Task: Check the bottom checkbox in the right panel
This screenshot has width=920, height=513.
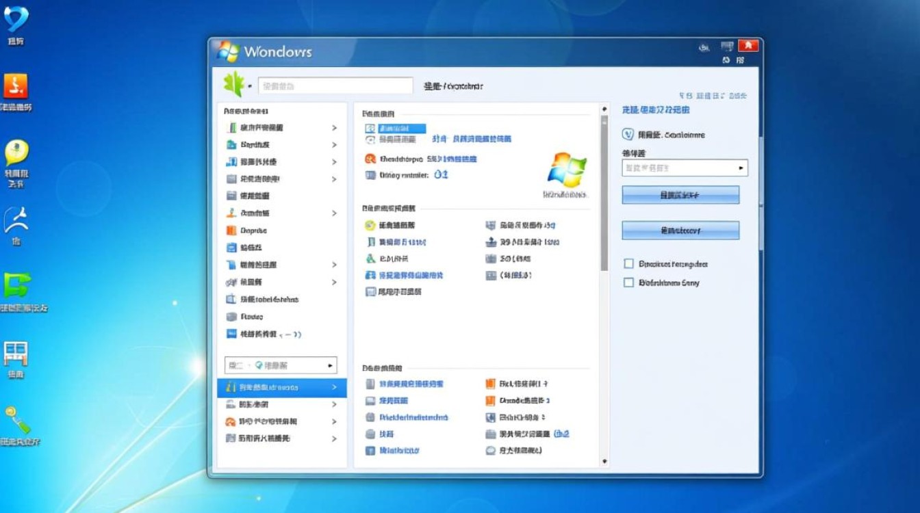Action: [x=628, y=282]
